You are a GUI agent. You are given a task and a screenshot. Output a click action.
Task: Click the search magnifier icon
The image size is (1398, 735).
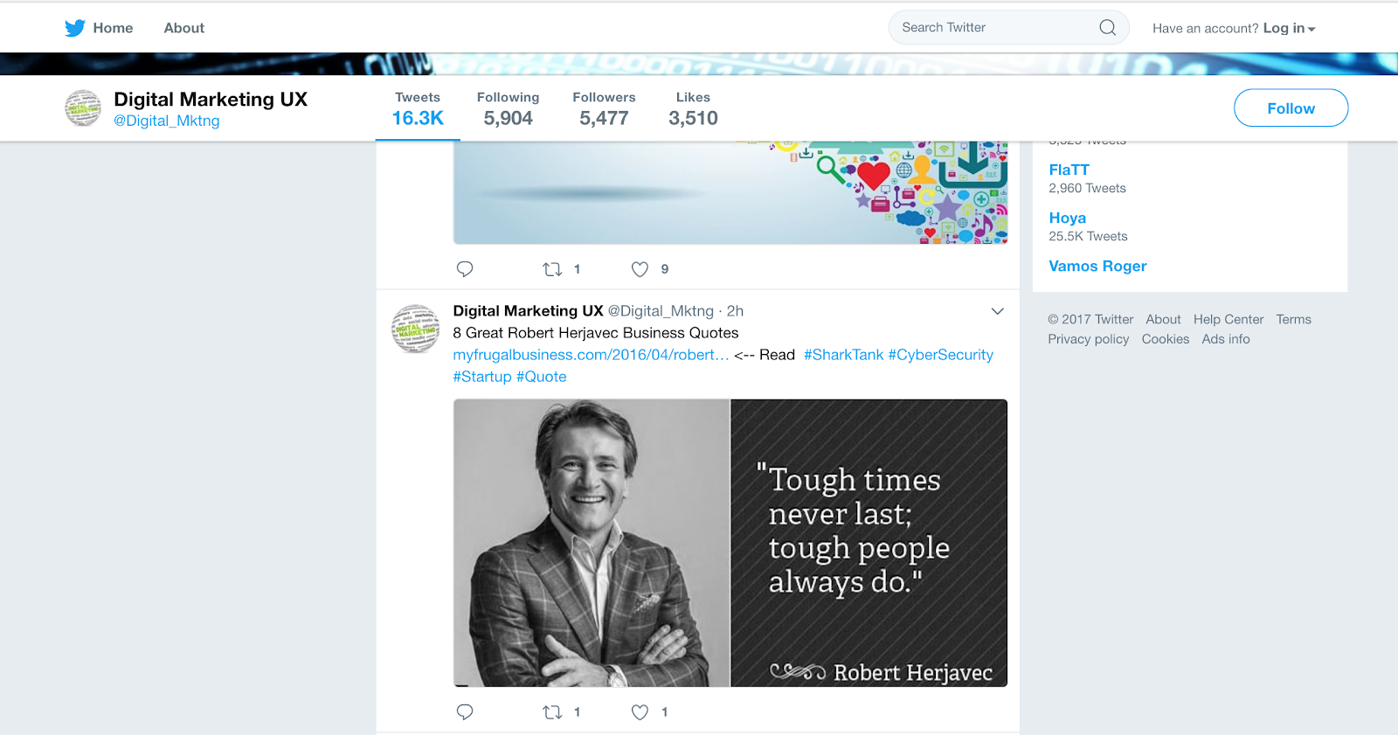(1107, 27)
